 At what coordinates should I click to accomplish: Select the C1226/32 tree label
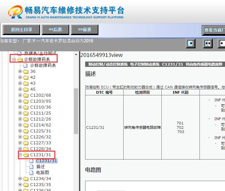[41, 137]
